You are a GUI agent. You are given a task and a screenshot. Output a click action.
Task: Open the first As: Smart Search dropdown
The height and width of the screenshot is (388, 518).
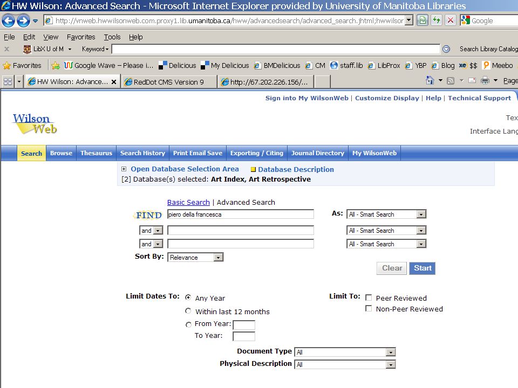click(x=386, y=214)
